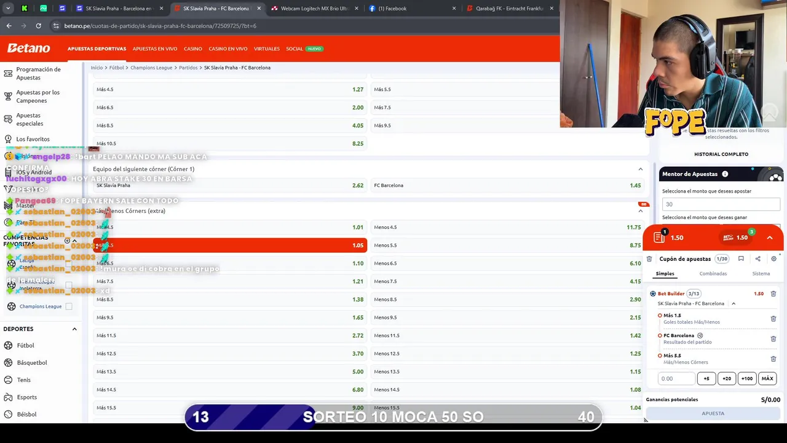Image resolution: width=787 pixels, height=443 pixels.
Task: Select Más 6.5 odds 2.00
Action: pos(230,107)
